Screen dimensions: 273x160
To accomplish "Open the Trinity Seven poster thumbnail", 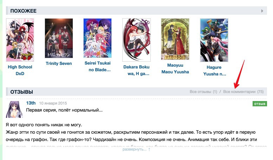I will click(59, 38).
